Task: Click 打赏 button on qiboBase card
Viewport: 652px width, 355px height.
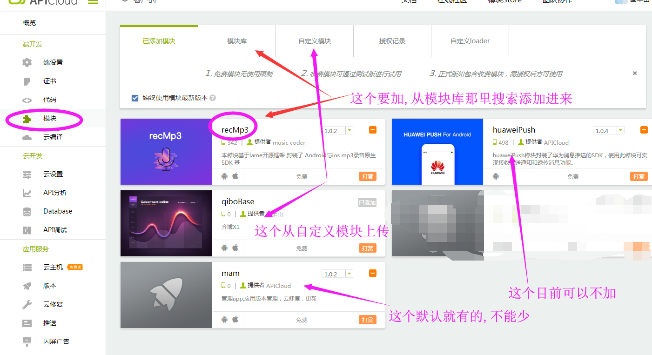Action: (368, 248)
